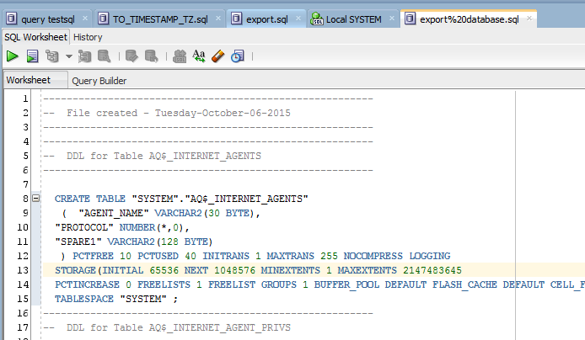
Task: Collapse the CREATE TABLE code block
Action: (x=35, y=199)
